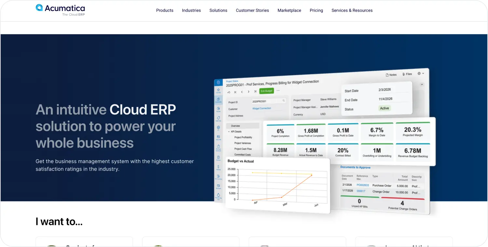Click the 0.1M Gross Profit to Date tile
The height and width of the screenshot is (247, 488).
pyautogui.click(x=343, y=132)
